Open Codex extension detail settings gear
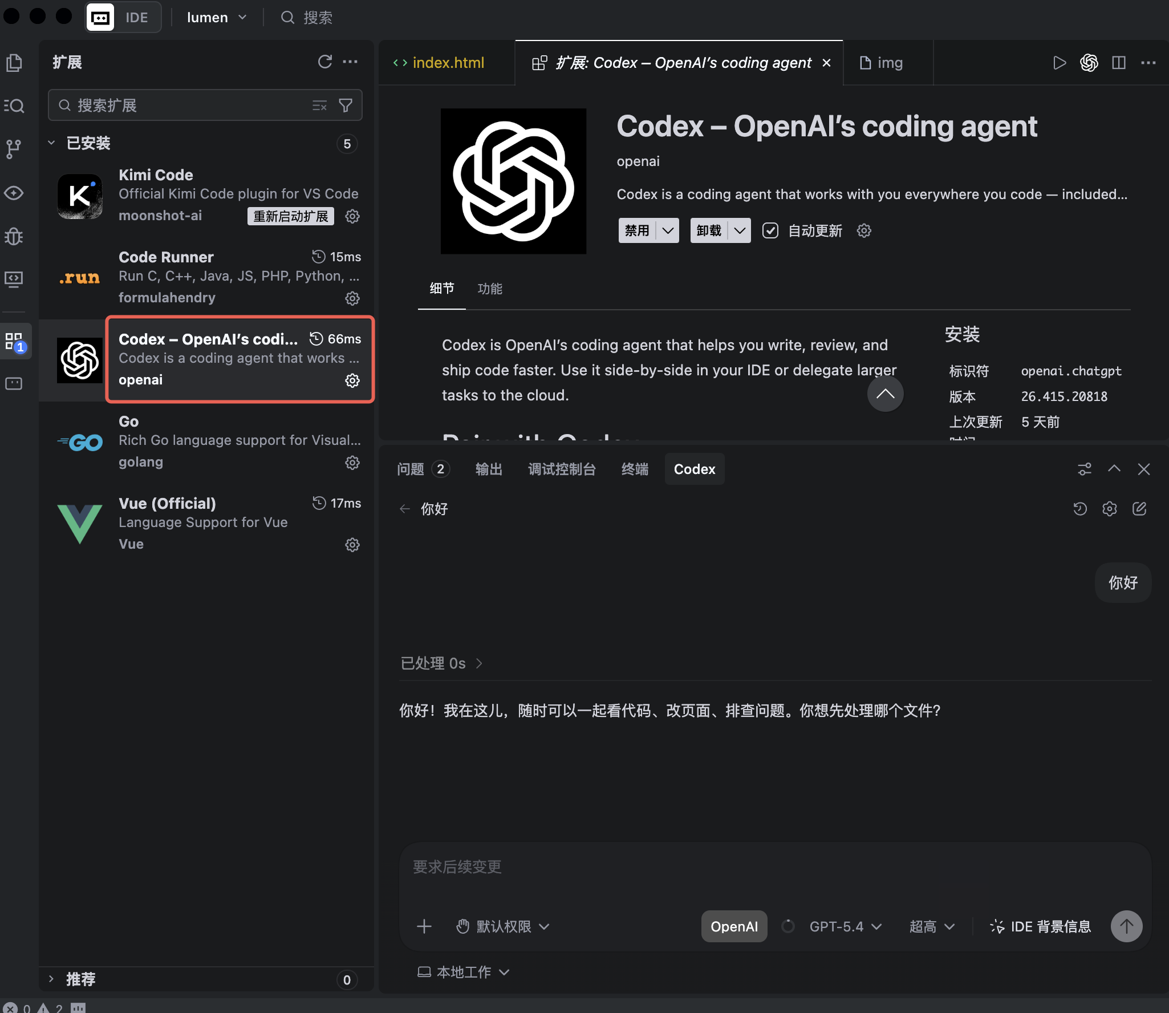This screenshot has height=1013, width=1169. [864, 230]
